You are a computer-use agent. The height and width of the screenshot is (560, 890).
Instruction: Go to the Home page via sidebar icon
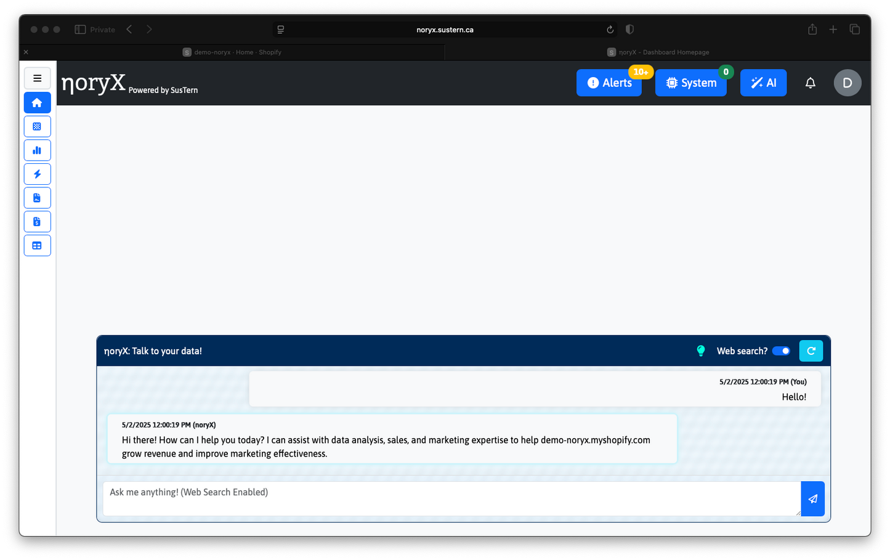(37, 102)
